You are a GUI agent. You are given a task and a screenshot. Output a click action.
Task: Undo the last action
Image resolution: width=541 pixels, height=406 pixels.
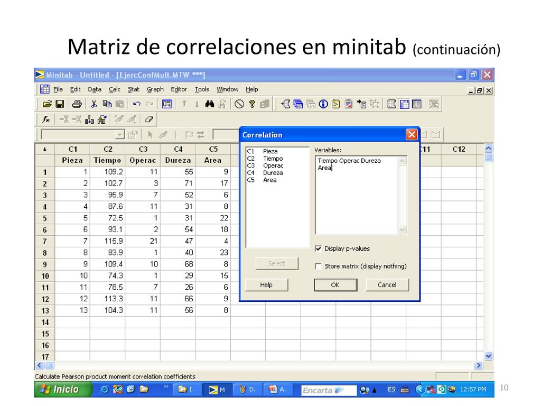(137, 104)
